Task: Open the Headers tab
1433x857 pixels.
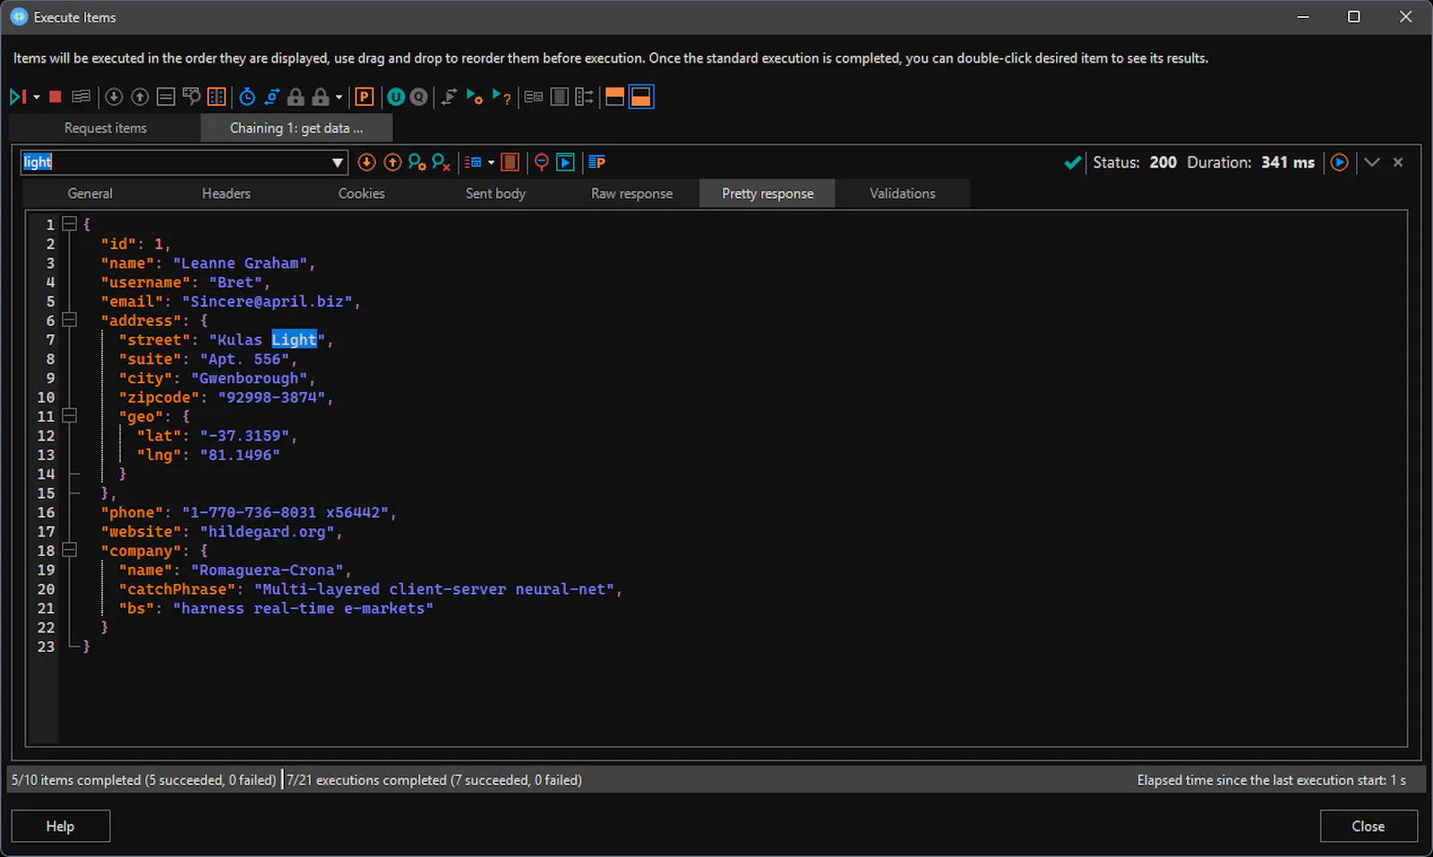Action: 226,193
